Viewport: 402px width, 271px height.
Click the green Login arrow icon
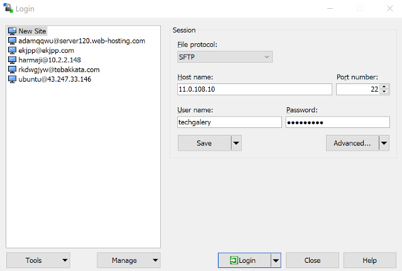click(x=234, y=260)
